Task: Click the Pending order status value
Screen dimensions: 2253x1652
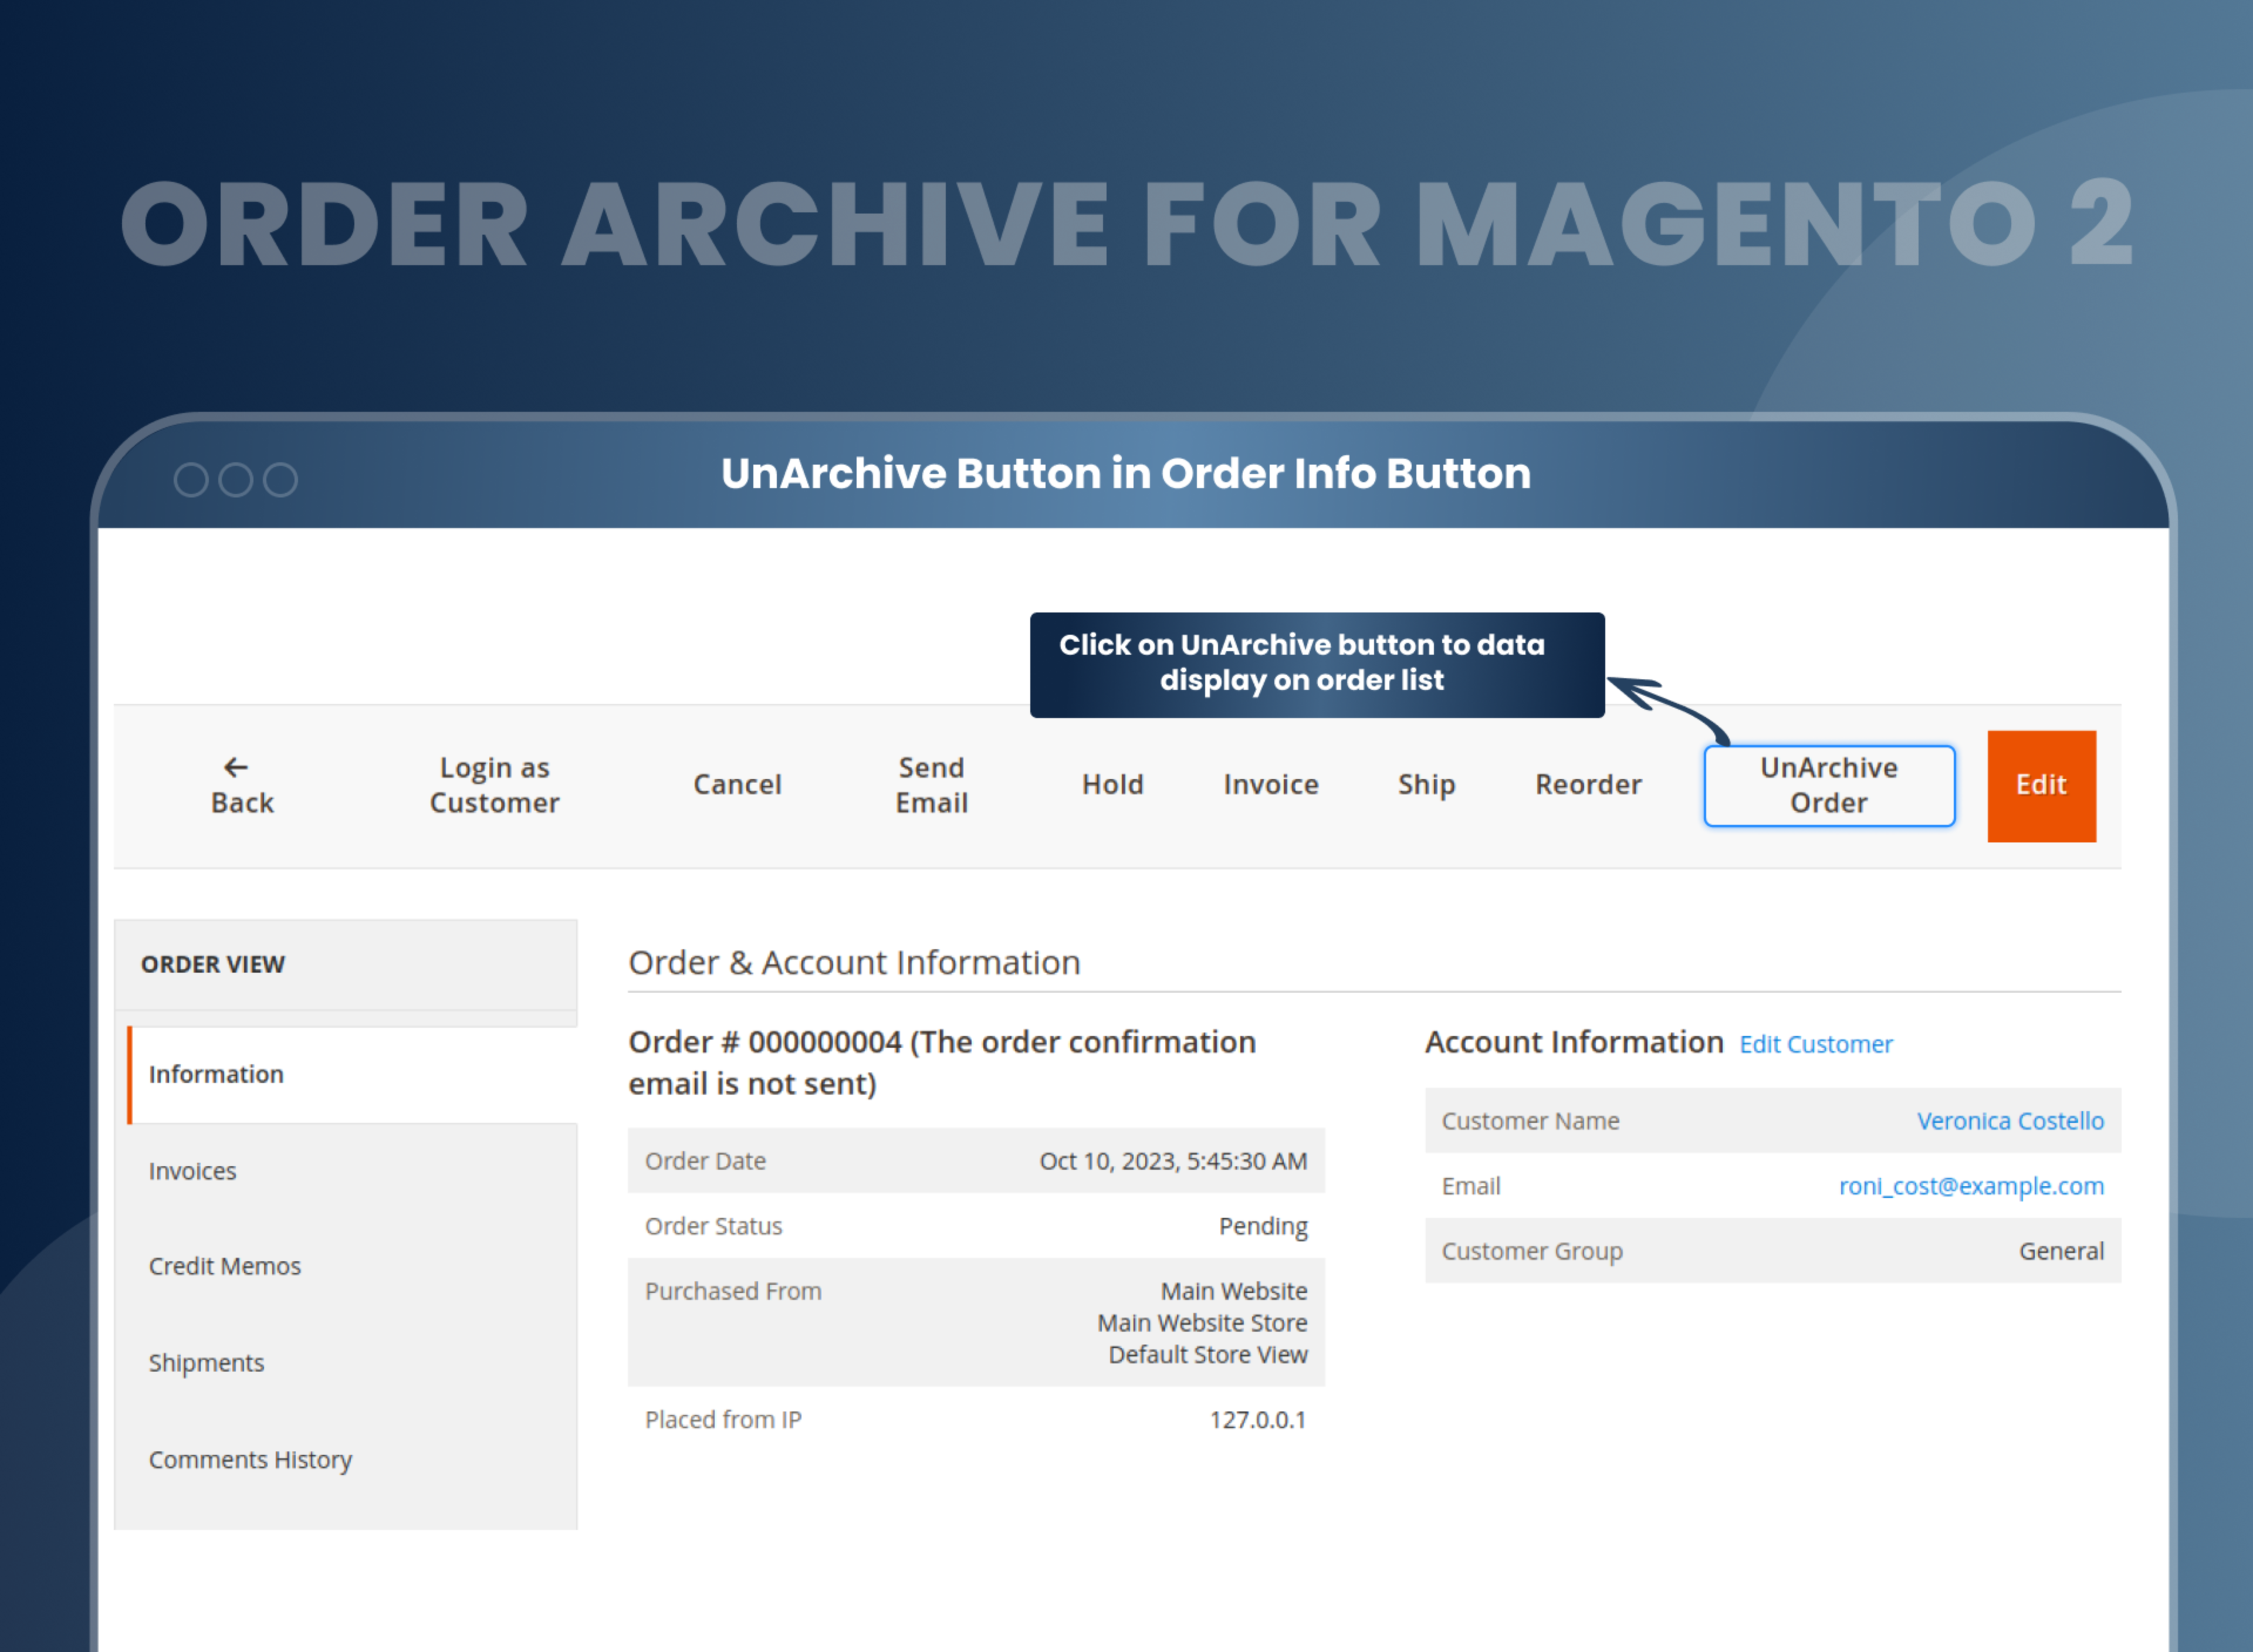Action: tap(1263, 1226)
